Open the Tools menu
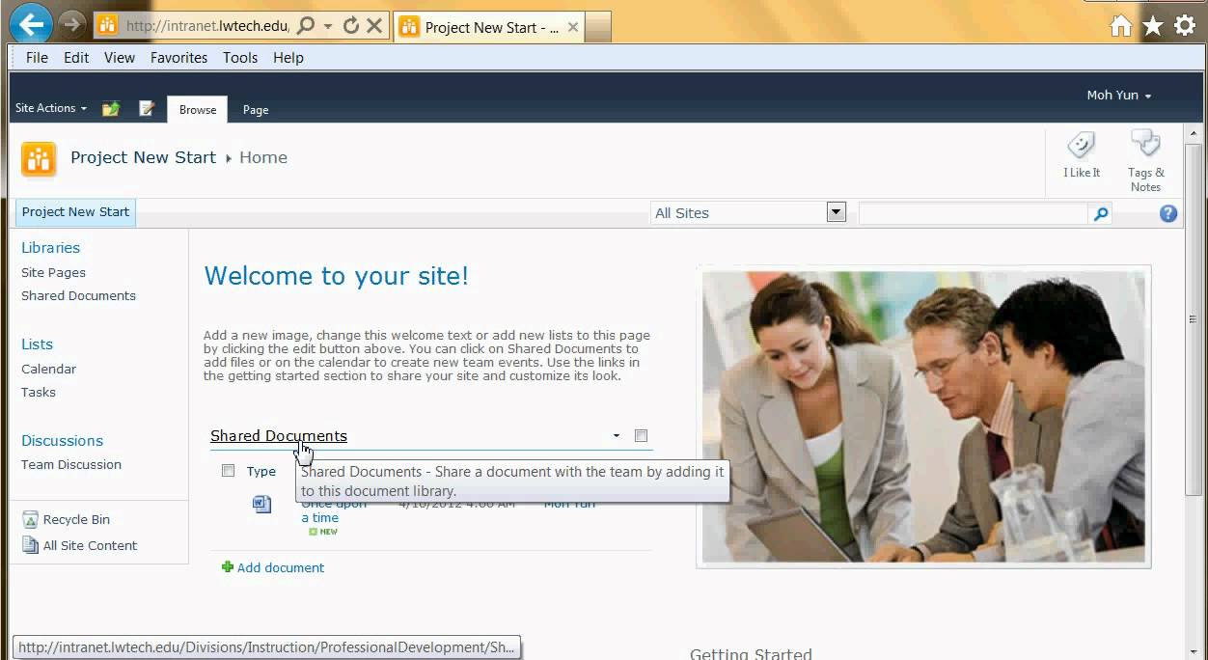 tap(240, 58)
